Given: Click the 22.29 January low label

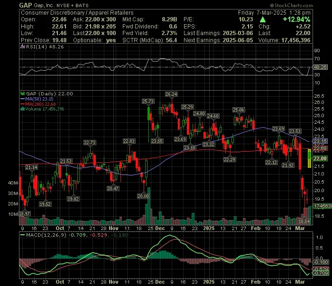Looking at the screenshot, I should click(230, 160).
